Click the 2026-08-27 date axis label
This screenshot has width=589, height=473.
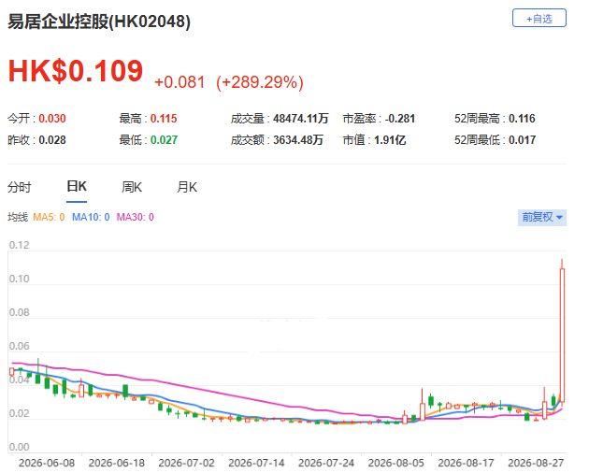click(x=536, y=463)
